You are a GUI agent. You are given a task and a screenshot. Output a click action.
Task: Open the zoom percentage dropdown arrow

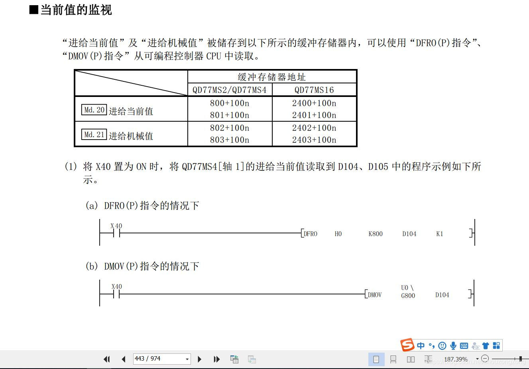[x=477, y=359]
